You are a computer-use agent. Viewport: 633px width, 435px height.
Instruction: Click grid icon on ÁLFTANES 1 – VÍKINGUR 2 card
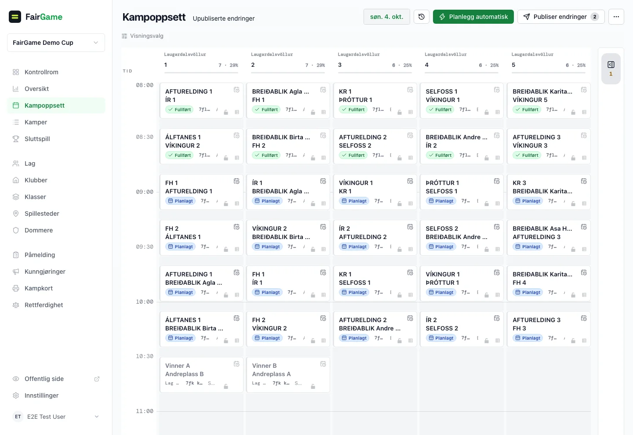pos(237,158)
